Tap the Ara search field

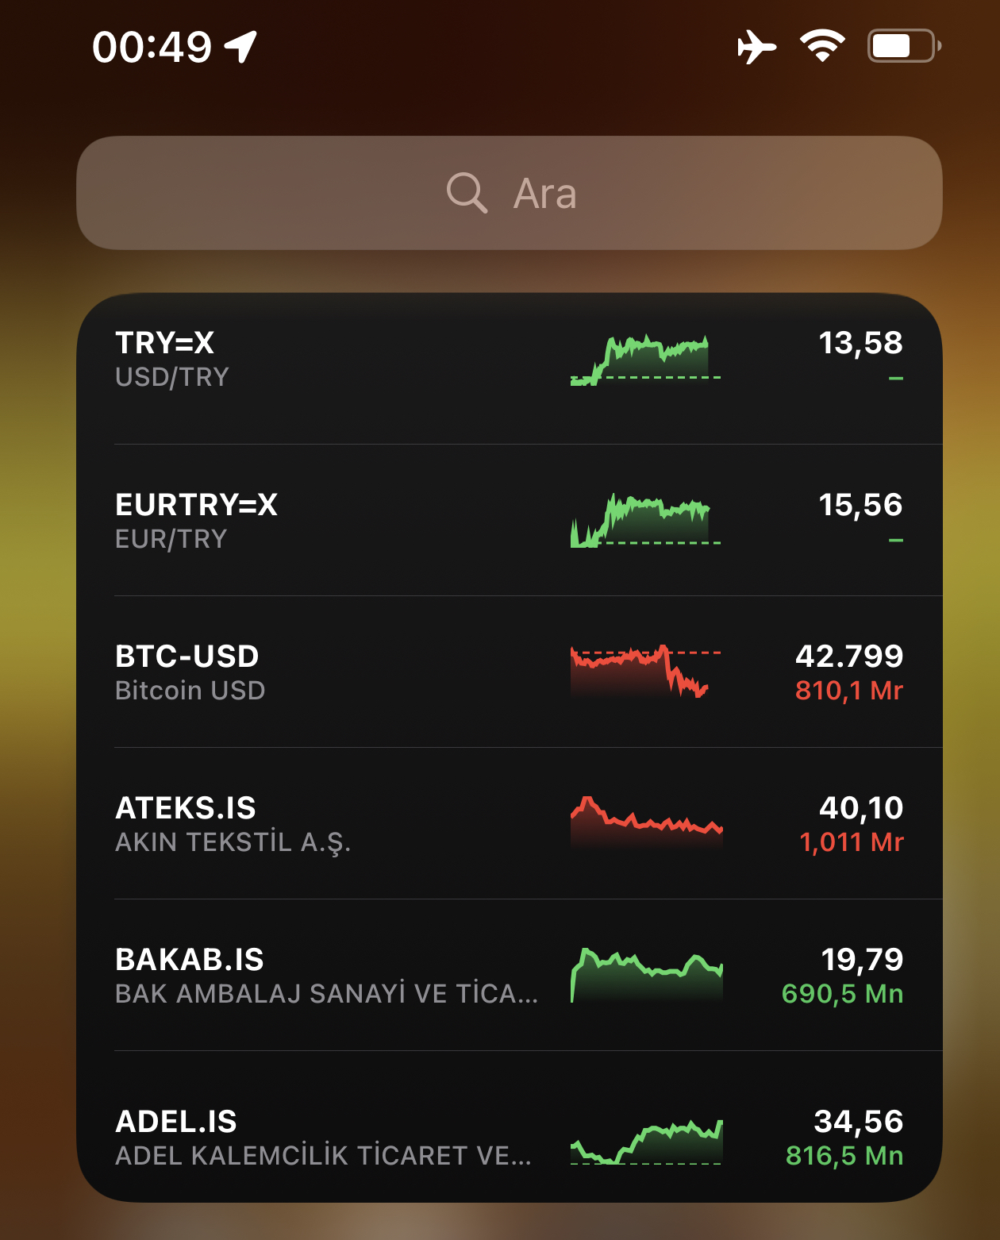(510, 193)
